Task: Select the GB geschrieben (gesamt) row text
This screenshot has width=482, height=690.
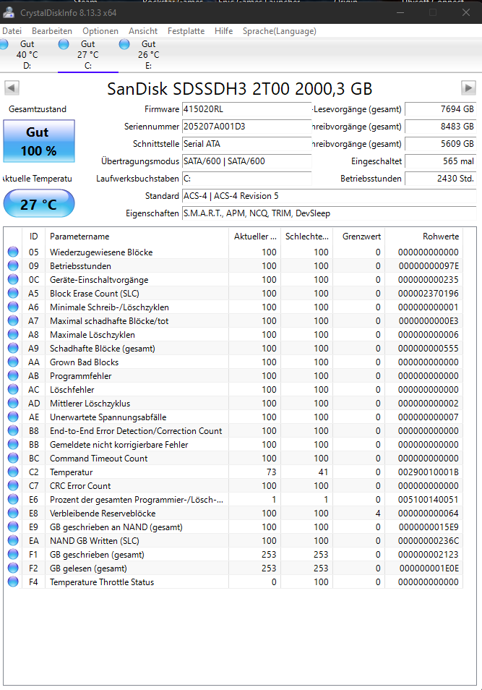Action: click(x=97, y=555)
